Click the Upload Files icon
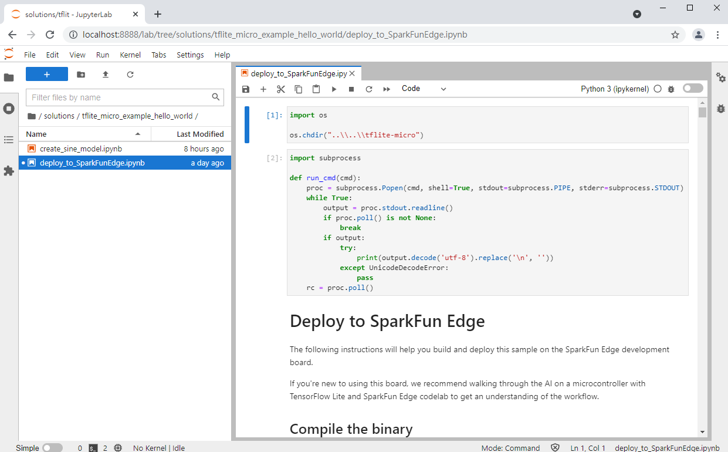The height and width of the screenshot is (452, 728). [106, 75]
